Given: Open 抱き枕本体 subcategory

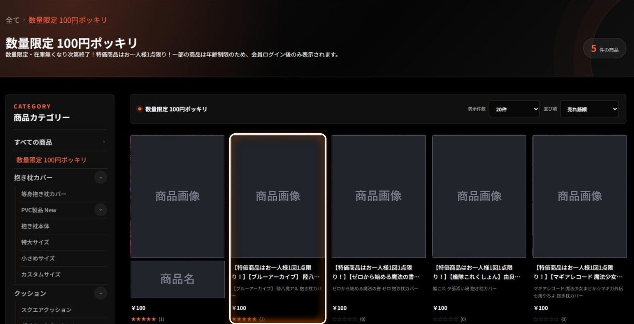Looking at the screenshot, I should (x=35, y=226).
